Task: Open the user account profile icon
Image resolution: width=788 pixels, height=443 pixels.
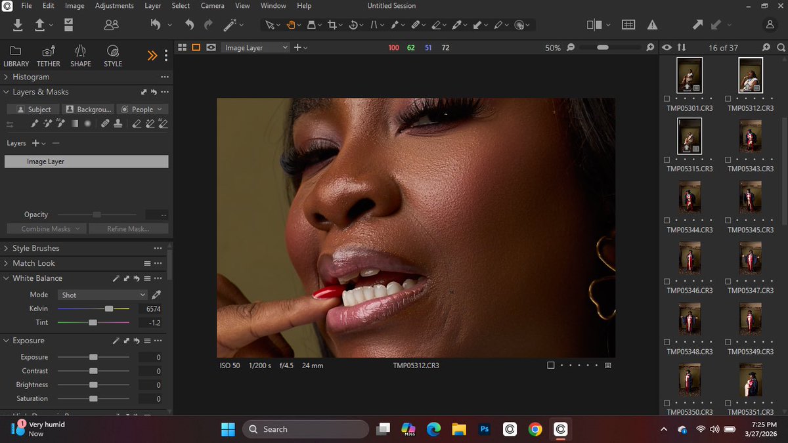Action: pyautogui.click(x=770, y=25)
